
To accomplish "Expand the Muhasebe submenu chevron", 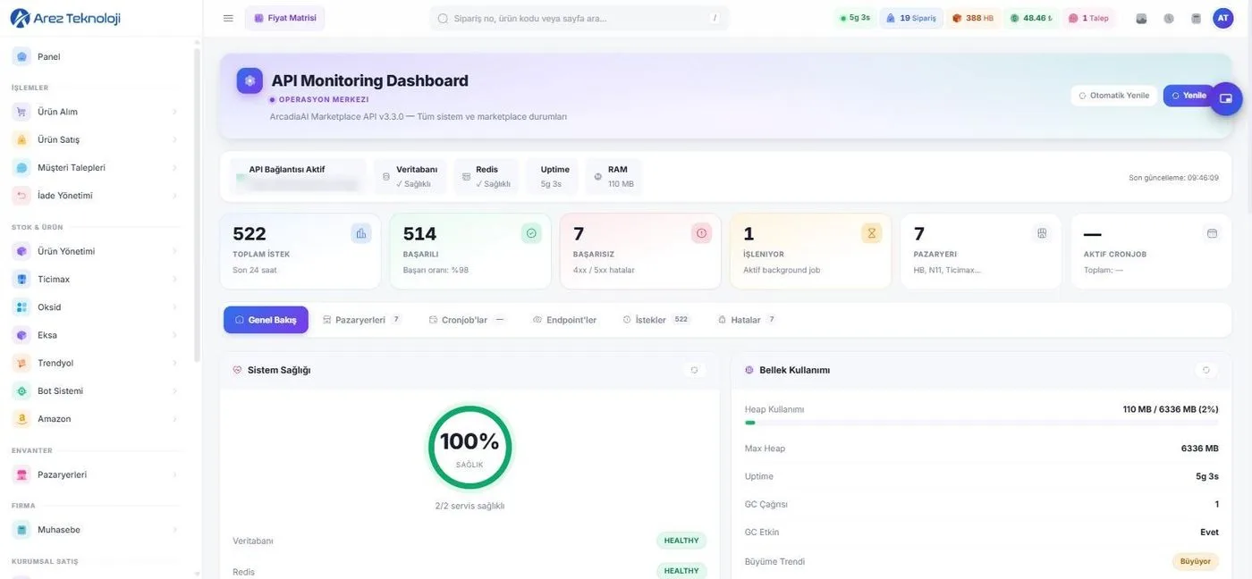I will (x=174, y=530).
